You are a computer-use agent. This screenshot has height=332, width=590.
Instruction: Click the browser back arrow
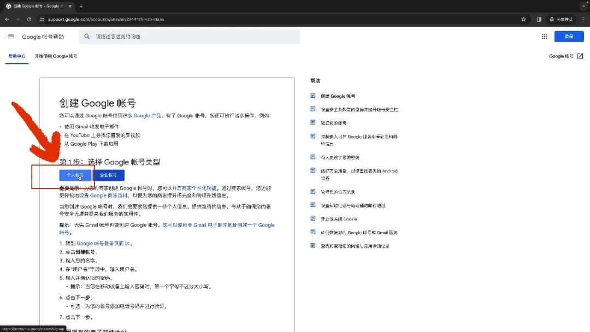(x=7, y=19)
